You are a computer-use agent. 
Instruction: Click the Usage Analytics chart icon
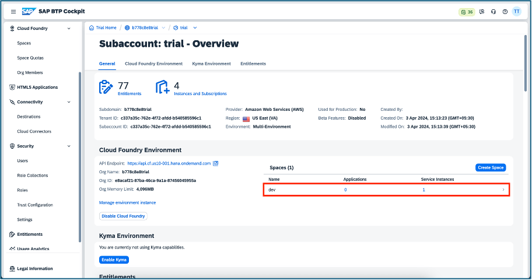(12, 249)
